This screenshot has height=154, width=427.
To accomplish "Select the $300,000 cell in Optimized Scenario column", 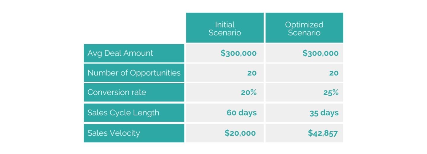I will 320,53.
